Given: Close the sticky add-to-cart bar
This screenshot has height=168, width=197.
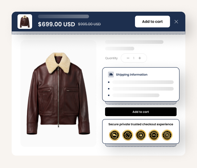Looking at the screenshot, I should pos(176,22).
